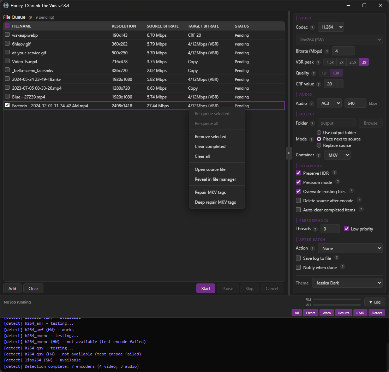Viewport: 389px width, 372px height.
Task: Collapse settings panel with arrow handle
Action: click(289, 153)
